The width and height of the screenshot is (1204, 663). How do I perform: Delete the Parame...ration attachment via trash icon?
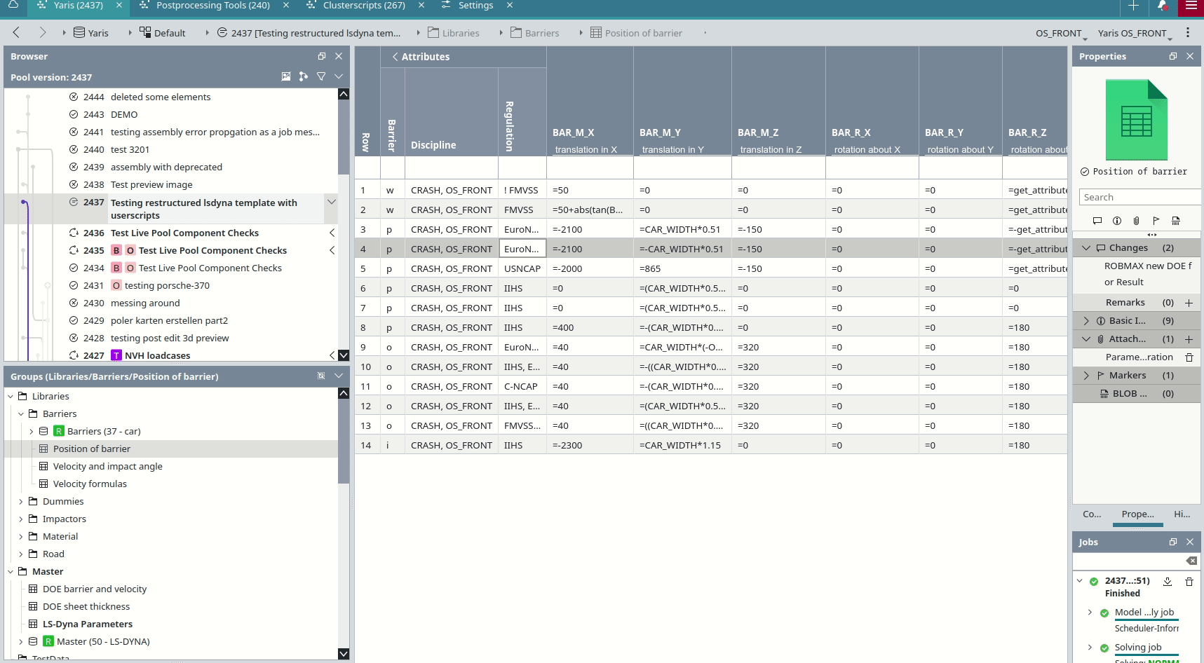point(1189,357)
